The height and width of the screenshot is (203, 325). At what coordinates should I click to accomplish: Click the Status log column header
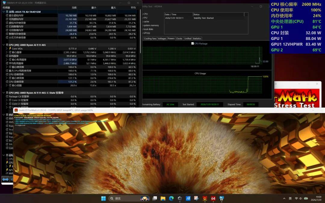[218, 14]
